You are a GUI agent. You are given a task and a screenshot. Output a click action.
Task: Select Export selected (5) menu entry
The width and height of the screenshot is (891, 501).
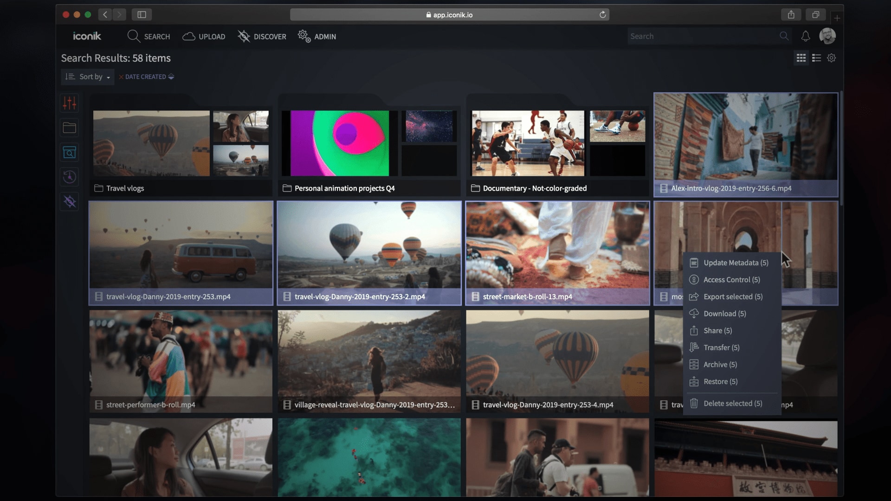732,296
